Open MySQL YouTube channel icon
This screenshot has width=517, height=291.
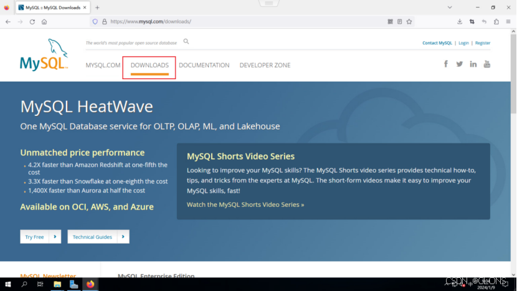[x=487, y=64]
